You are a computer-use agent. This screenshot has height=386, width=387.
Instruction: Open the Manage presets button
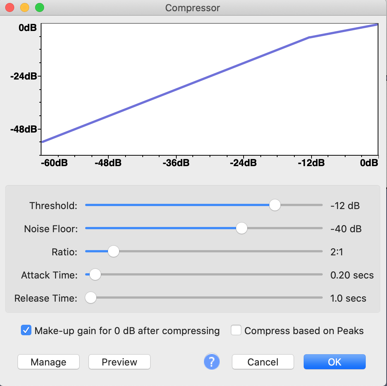click(x=49, y=362)
